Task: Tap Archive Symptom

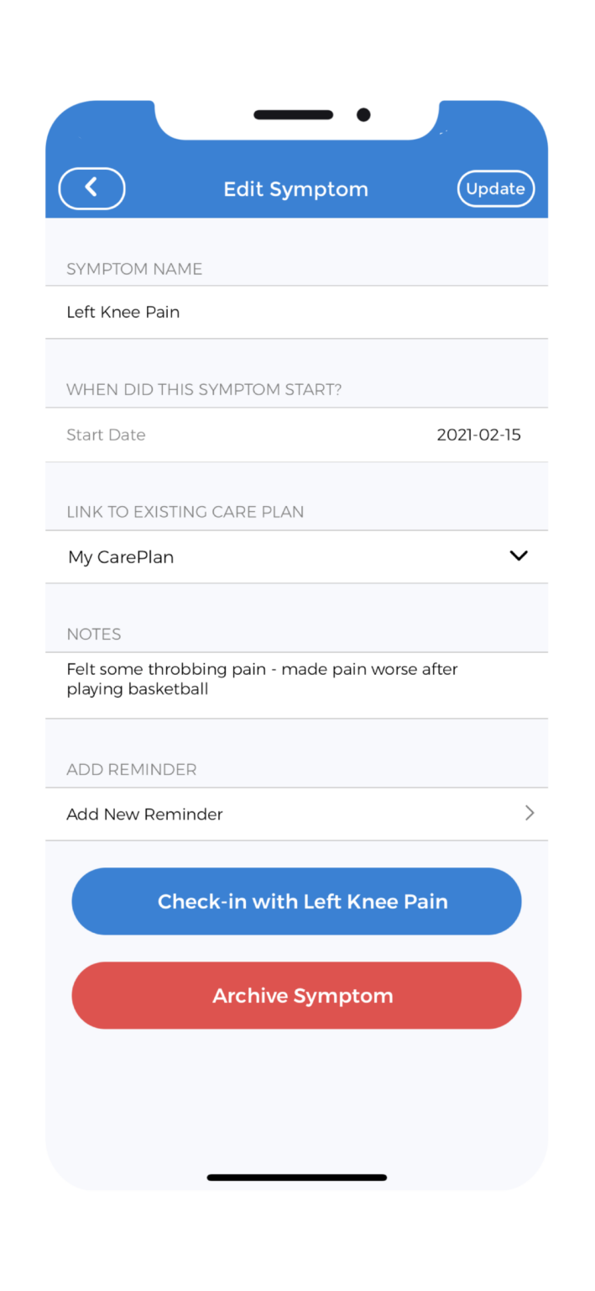Action: click(296, 995)
